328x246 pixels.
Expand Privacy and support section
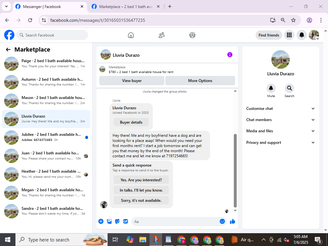coord(281,143)
